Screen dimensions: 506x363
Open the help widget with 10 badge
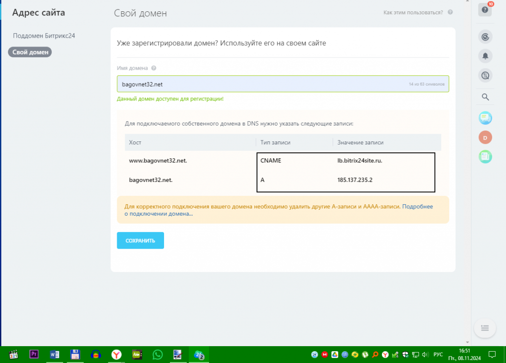[x=485, y=10]
